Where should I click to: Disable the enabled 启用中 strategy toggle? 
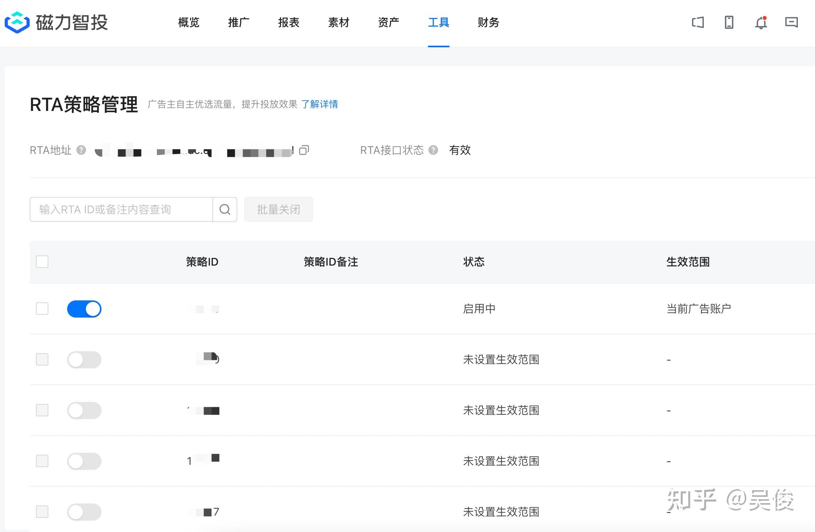[x=84, y=309]
